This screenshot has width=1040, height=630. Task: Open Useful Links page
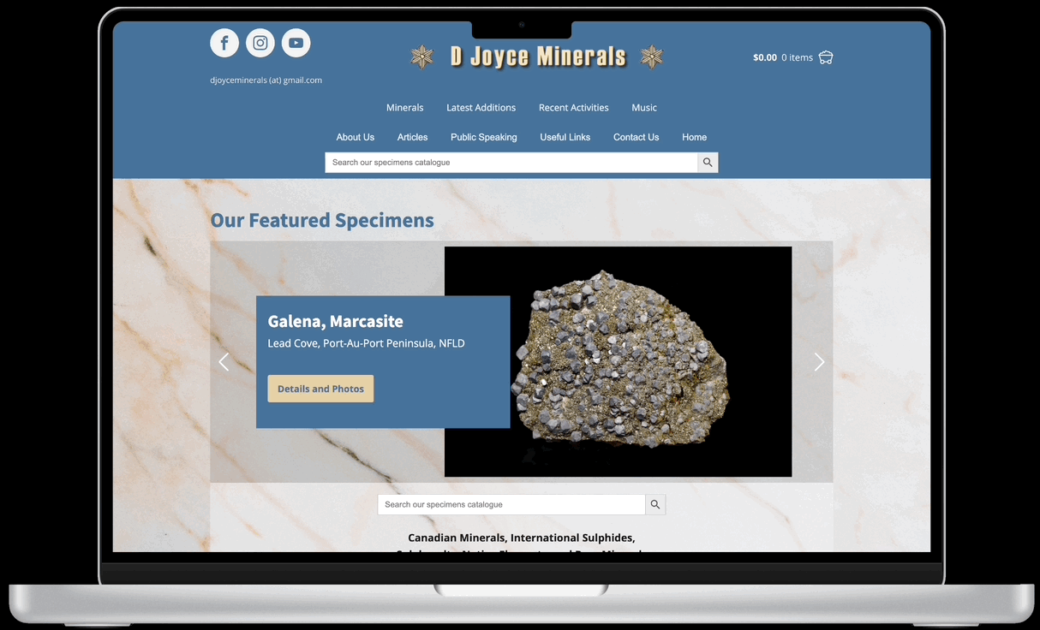pyautogui.click(x=565, y=137)
